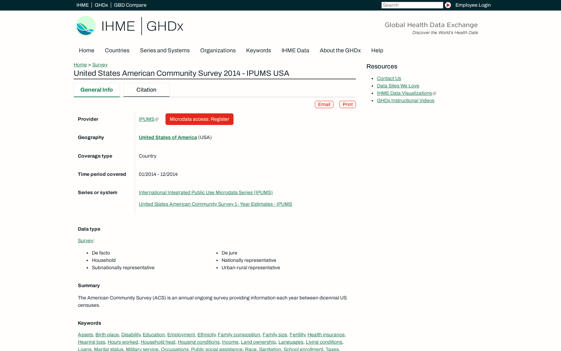The image size is (561, 351).
Task: Open the Keywords menu item
Action: [x=258, y=50]
